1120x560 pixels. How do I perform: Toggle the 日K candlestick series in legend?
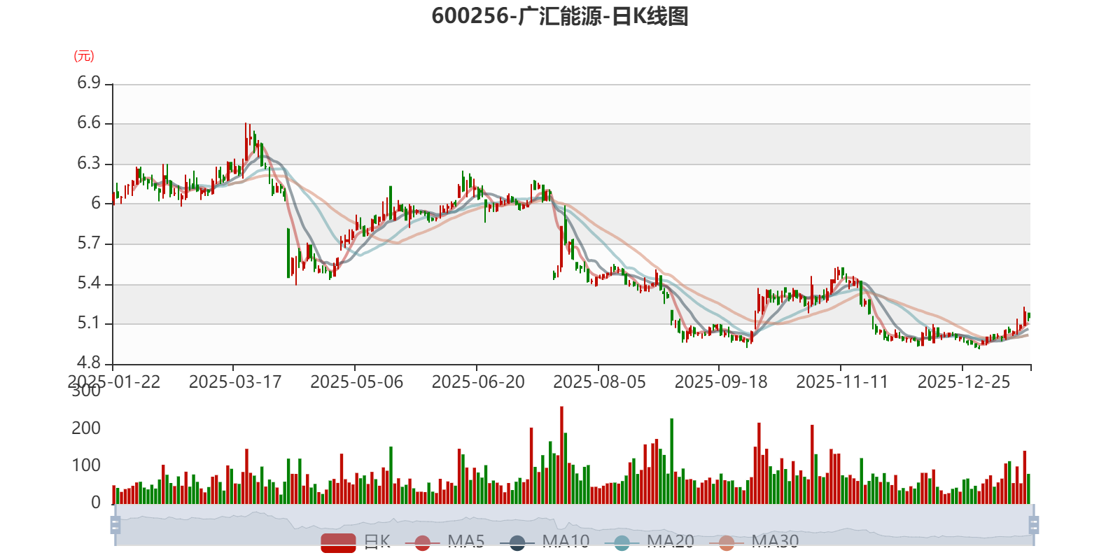click(x=356, y=542)
